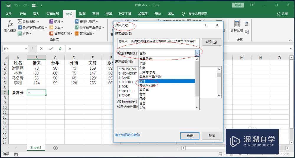Select BINOM.INV in the function list
The height and width of the screenshot is (158, 295).
(x=127, y=69)
